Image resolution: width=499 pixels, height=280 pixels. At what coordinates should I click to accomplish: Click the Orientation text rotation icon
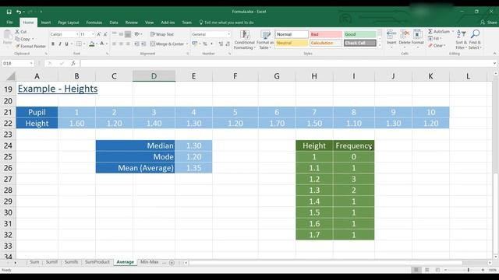(x=137, y=34)
